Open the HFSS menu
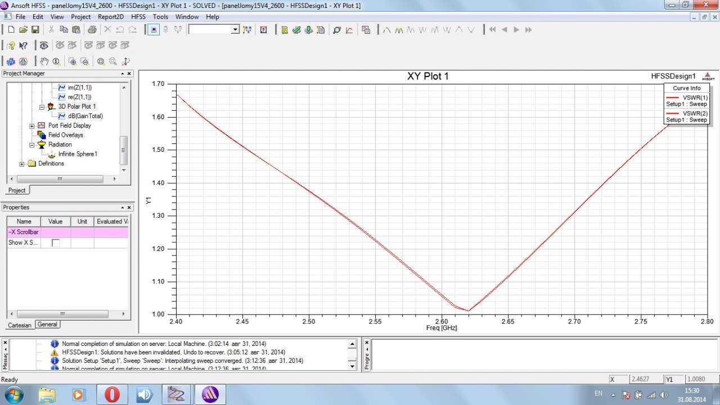This screenshot has height=405, width=720. [138, 17]
